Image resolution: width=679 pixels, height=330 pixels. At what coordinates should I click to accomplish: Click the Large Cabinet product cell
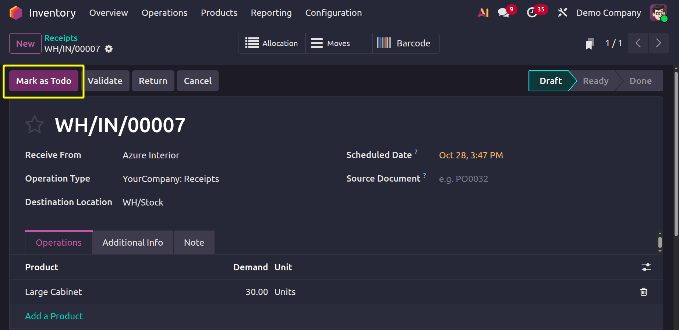[x=53, y=292]
